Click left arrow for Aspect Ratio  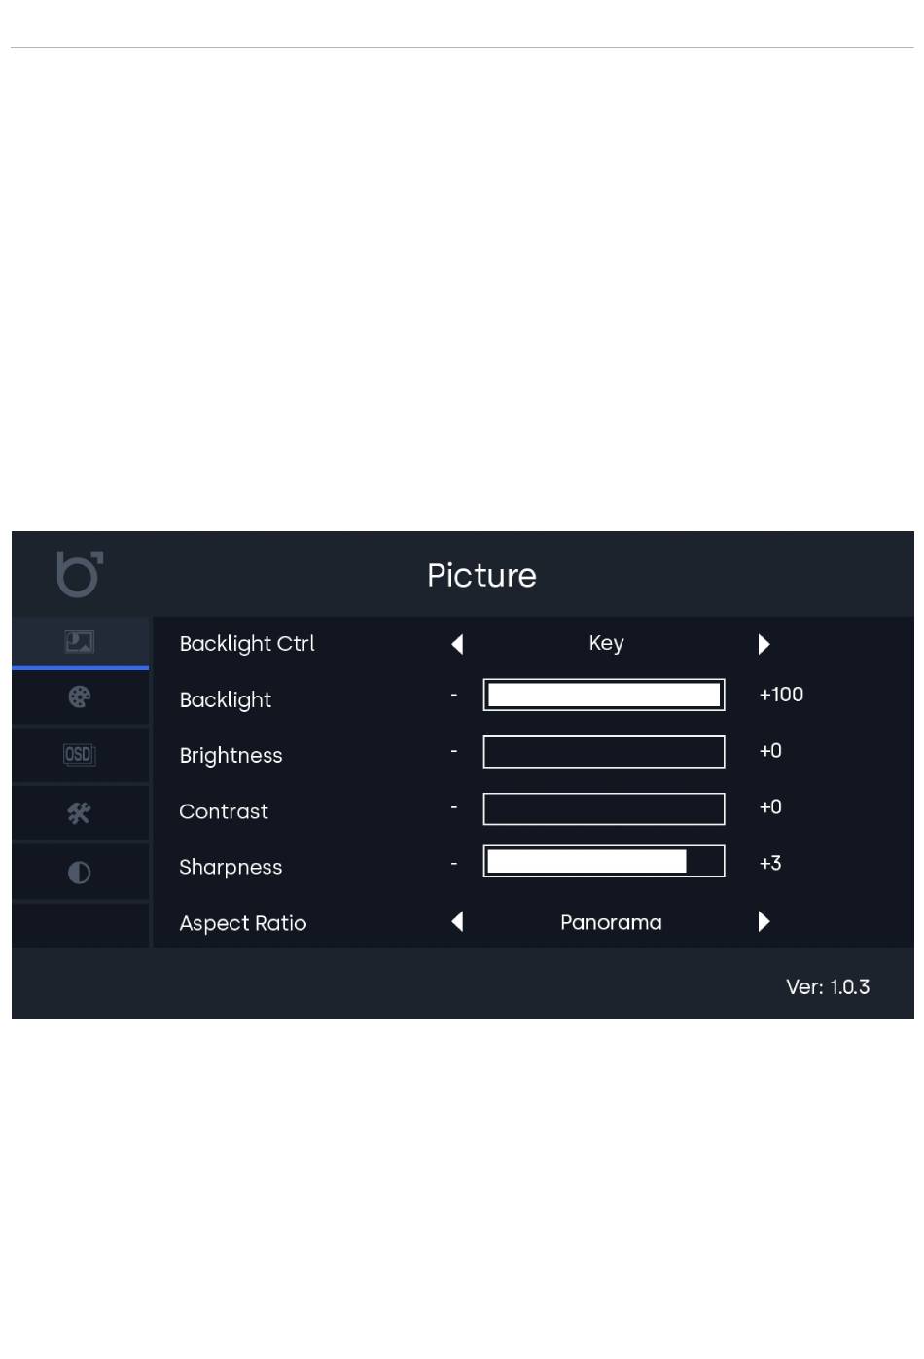point(457,922)
